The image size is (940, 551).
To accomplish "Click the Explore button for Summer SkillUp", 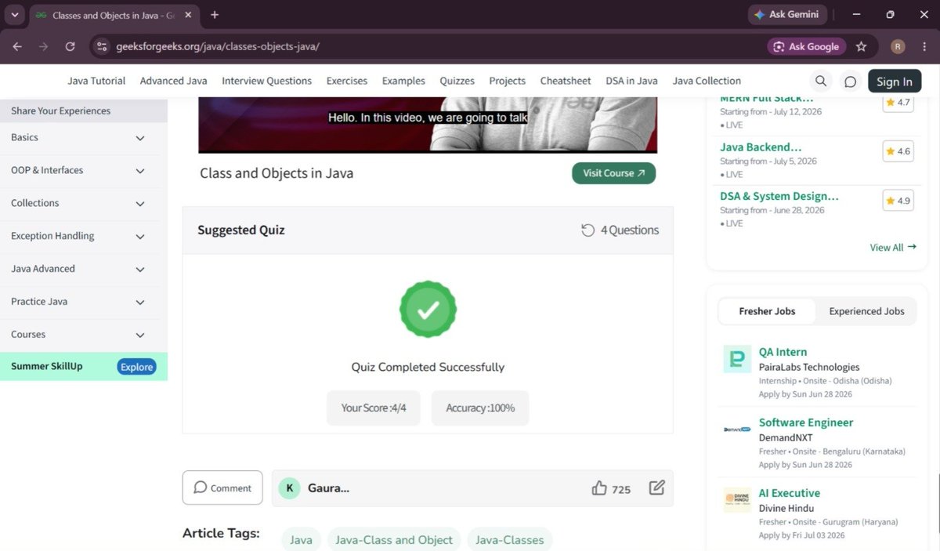I will point(136,367).
